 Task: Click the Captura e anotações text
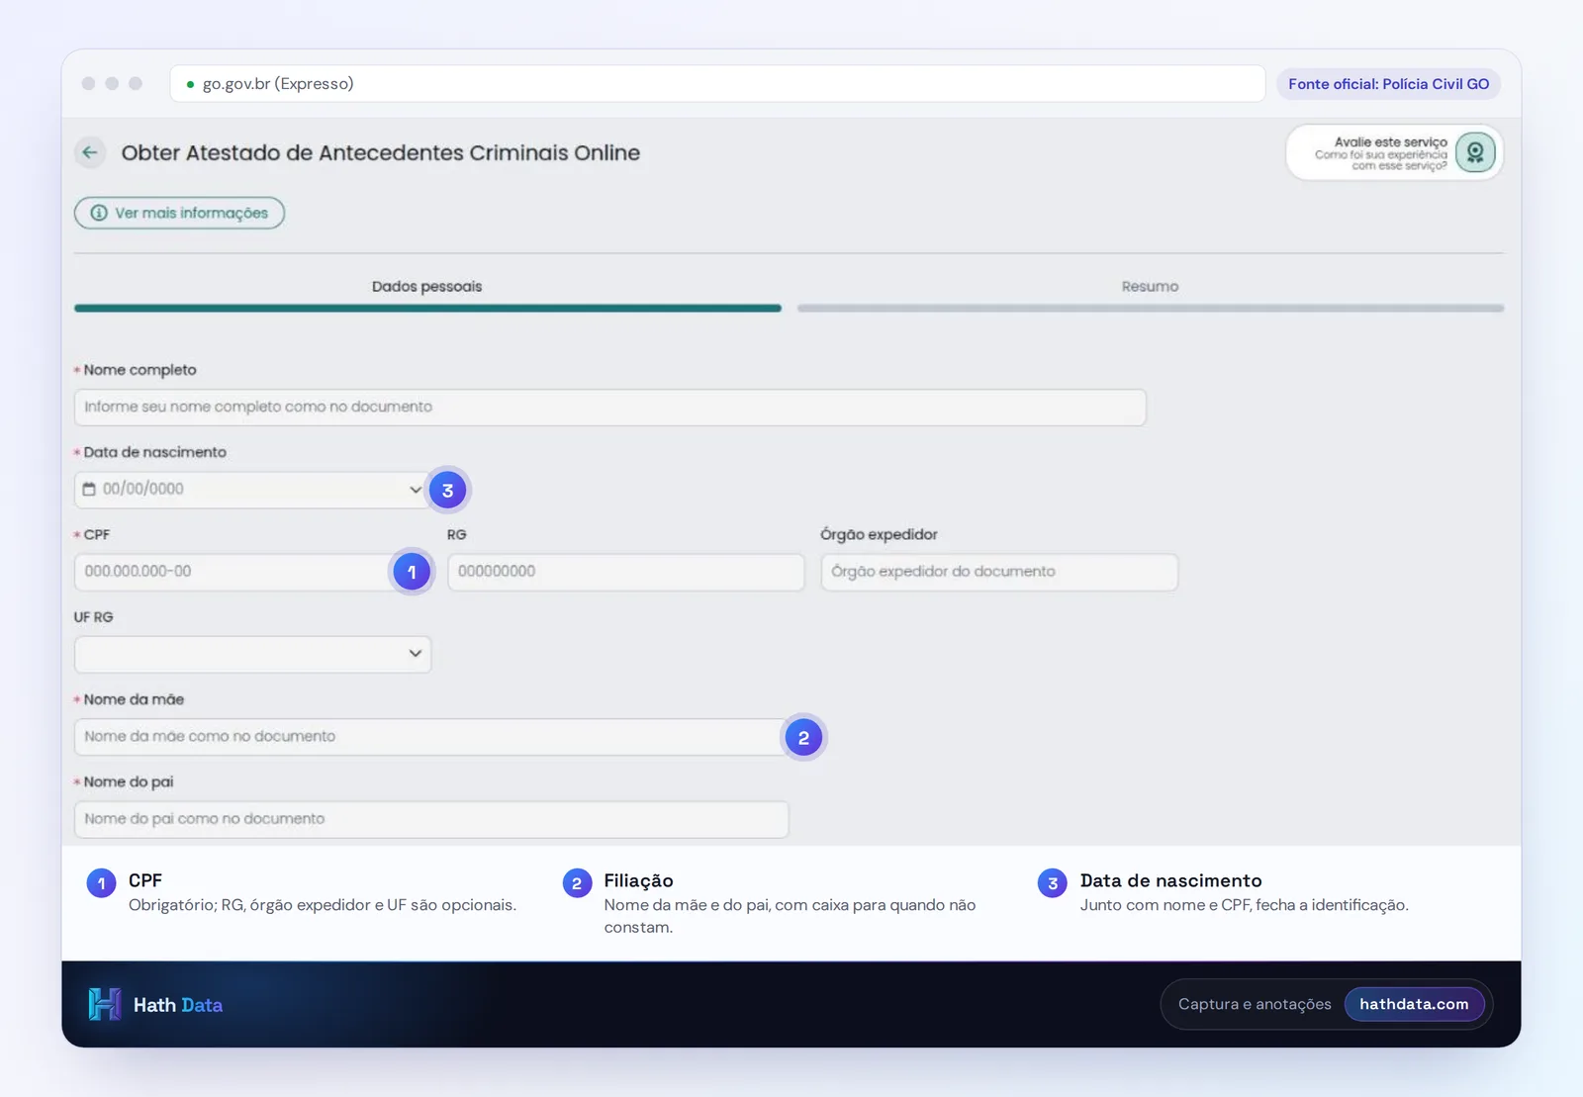(1255, 1004)
